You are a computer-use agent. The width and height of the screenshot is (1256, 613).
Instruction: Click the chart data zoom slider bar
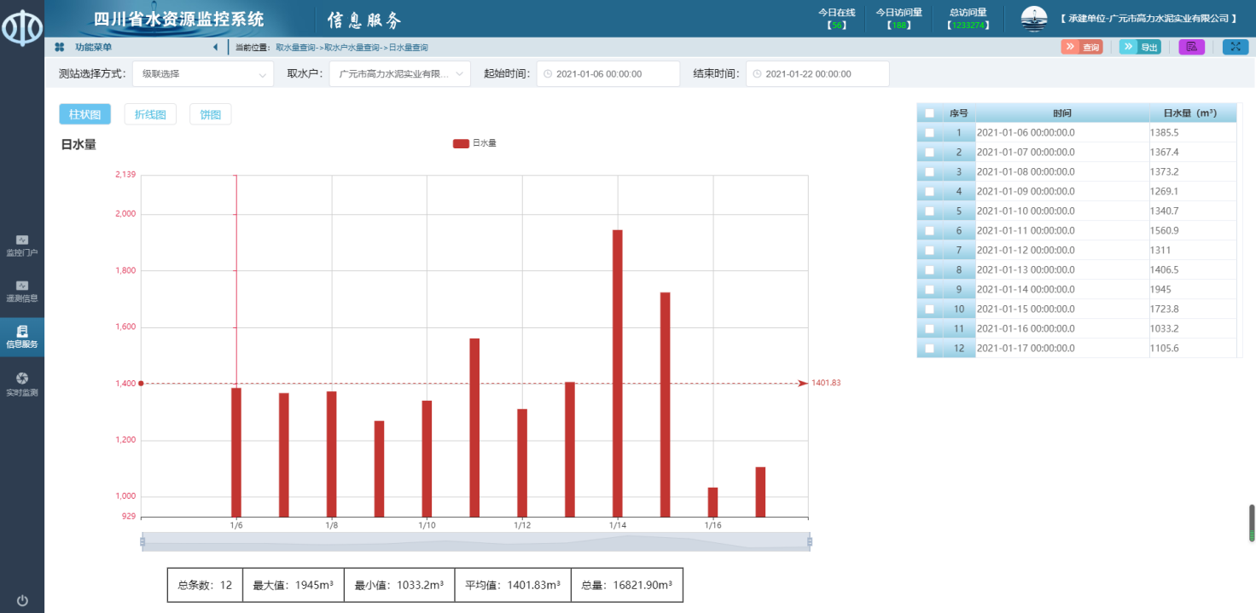475,542
